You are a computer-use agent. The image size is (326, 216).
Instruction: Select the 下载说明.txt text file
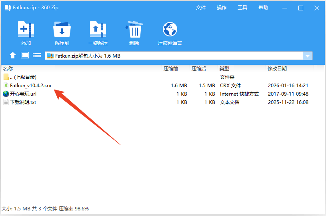point(23,102)
